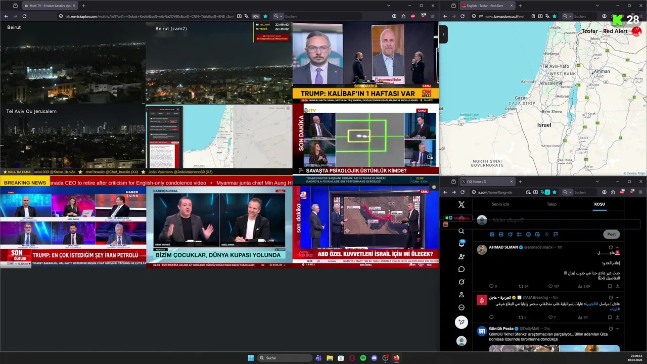
Task: Bookmark the AHMAD SLMAN post
Action: (x=610, y=286)
